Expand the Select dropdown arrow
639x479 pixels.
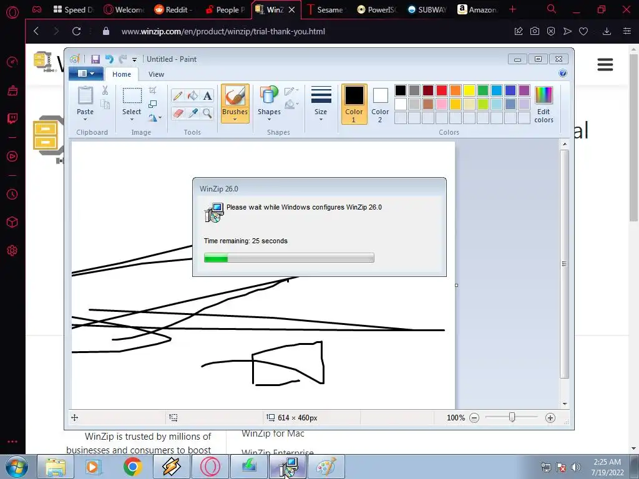point(132,119)
